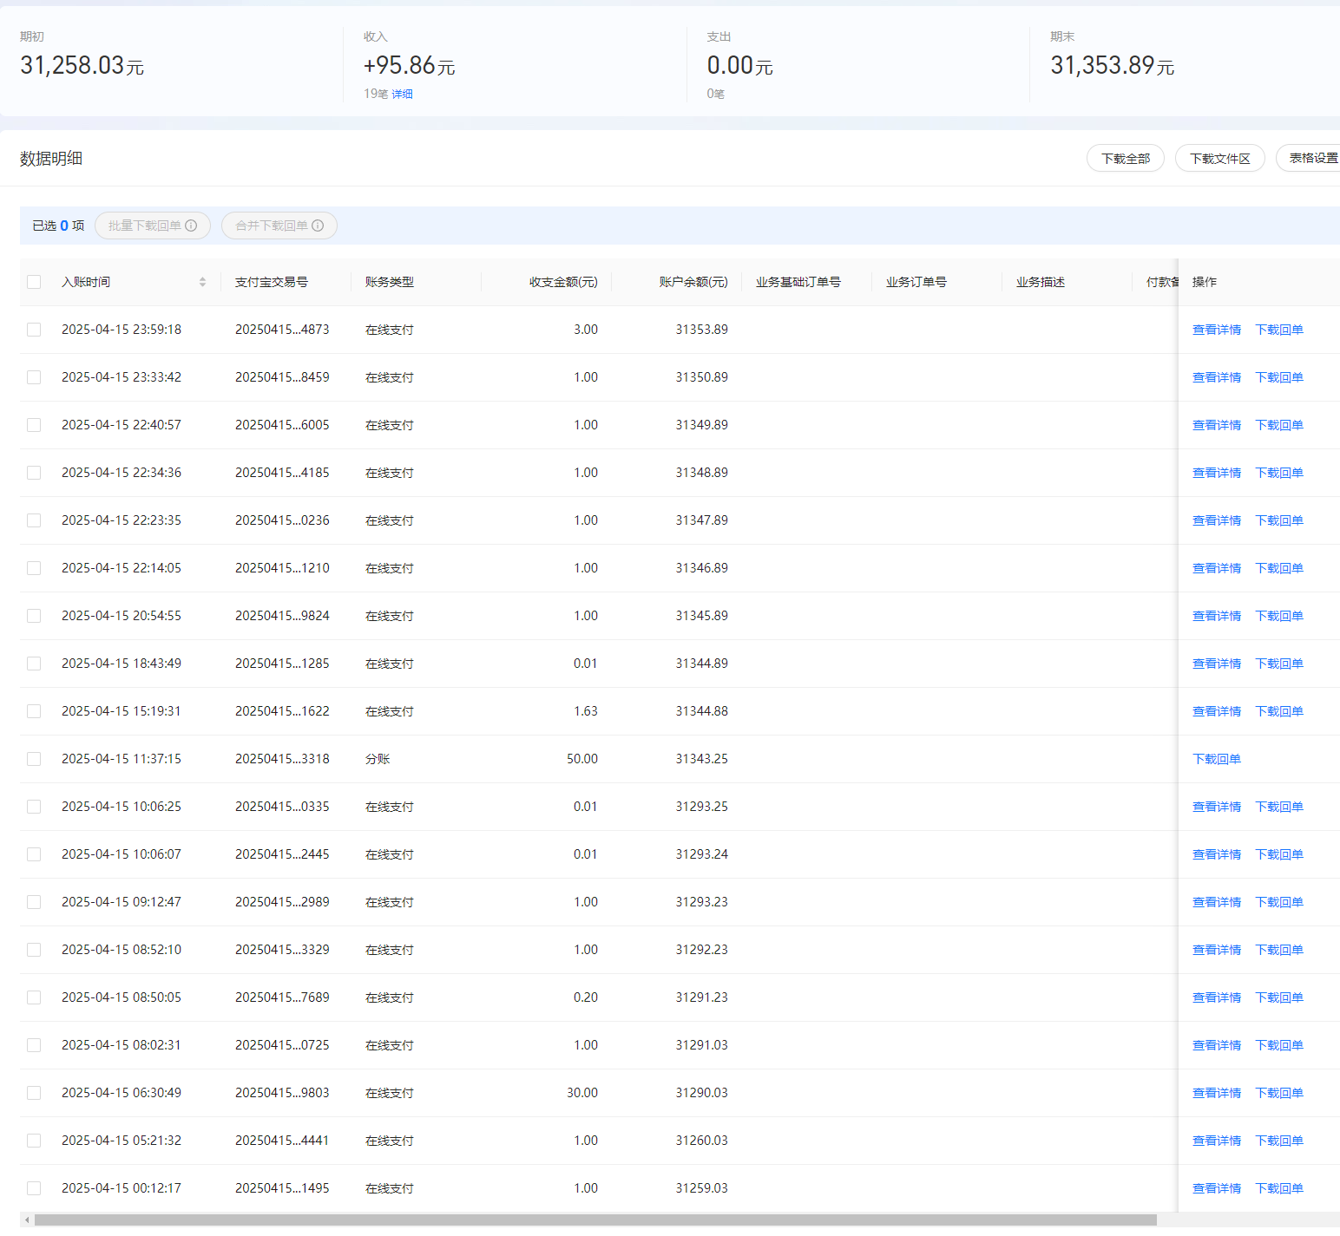Click 账户余额(元) column header
The image size is (1340, 1236).
pyautogui.click(x=693, y=282)
